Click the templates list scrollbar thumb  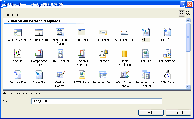click(x=188, y=37)
